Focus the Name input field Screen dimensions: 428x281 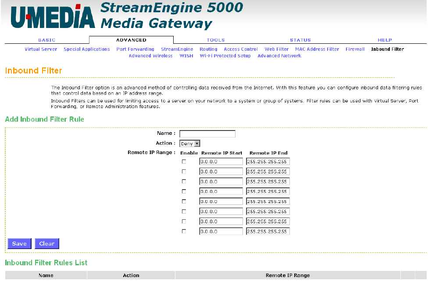tap(207, 133)
